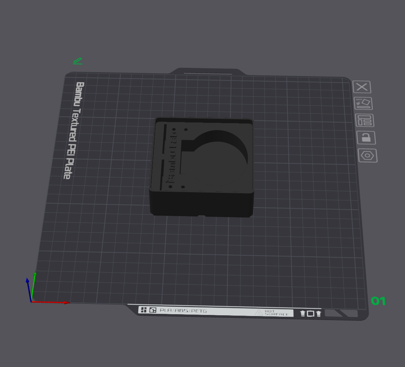Screen dimensions: 405x367
Task: Remove plate 01 with the X icon
Action: [362, 87]
